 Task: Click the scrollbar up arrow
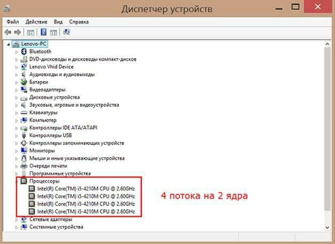tap(328, 44)
